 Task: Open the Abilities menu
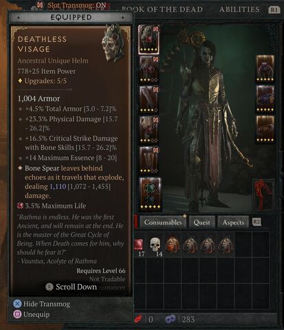[x=239, y=10]
